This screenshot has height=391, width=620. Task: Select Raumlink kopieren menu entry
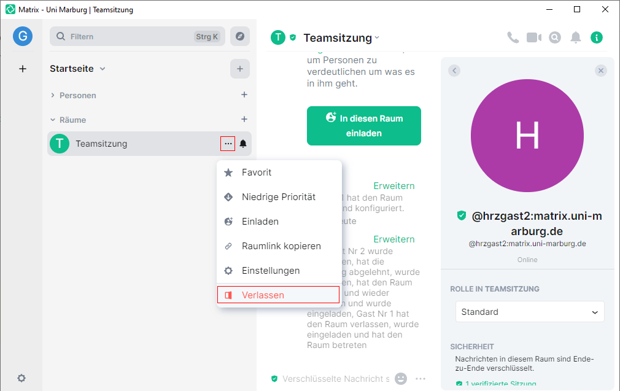tap(279, 246)
